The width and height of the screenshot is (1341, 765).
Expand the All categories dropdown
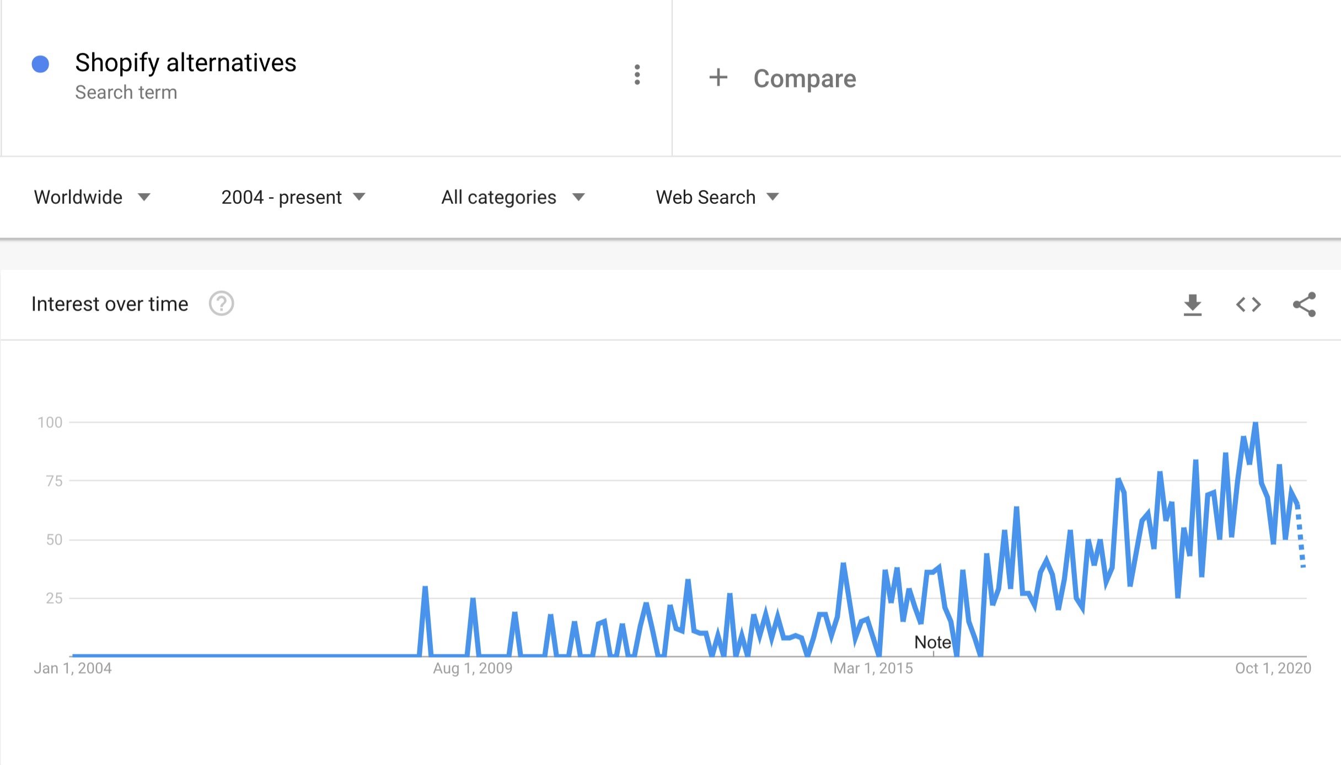pos(513,197)
